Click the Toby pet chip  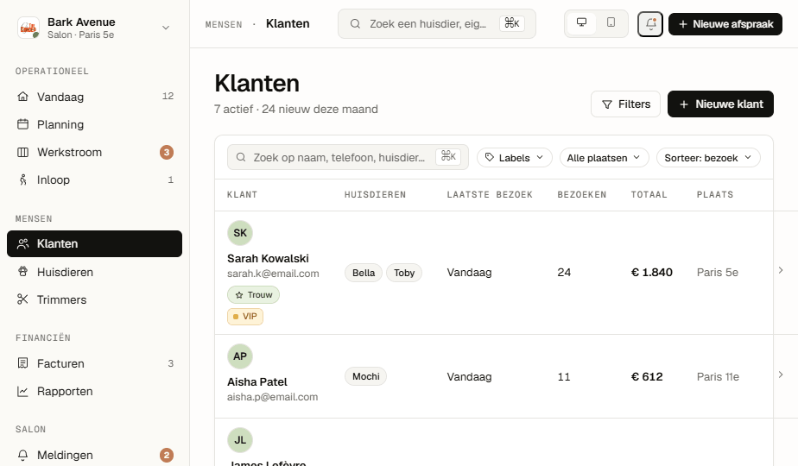click(x=404, y=273)
